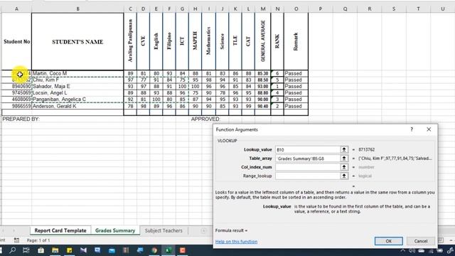Click the Col_index_num input field
This screenshot has height=256, width=455.
tap(308, 167)
